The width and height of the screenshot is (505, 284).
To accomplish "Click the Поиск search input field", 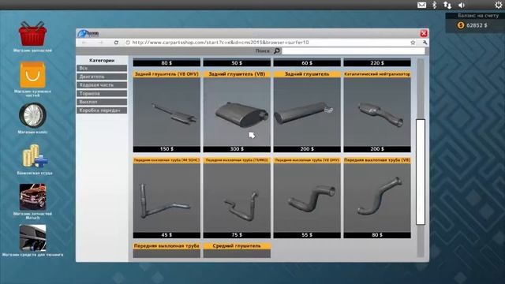I will pyautogui.click(x=353, y=50).
